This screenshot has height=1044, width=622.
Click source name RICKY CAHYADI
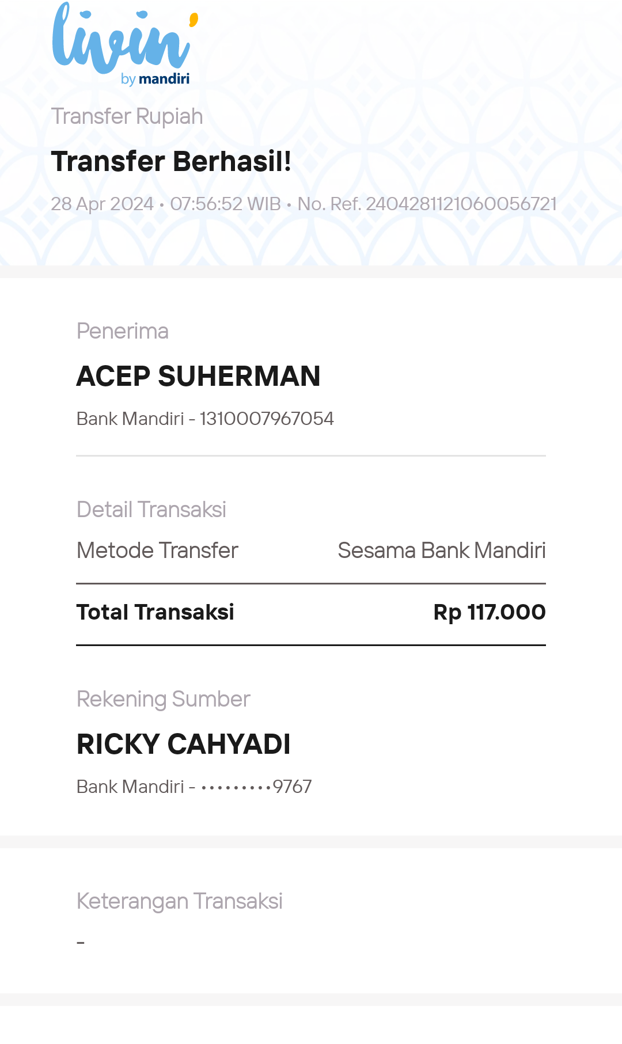(184, 744)
